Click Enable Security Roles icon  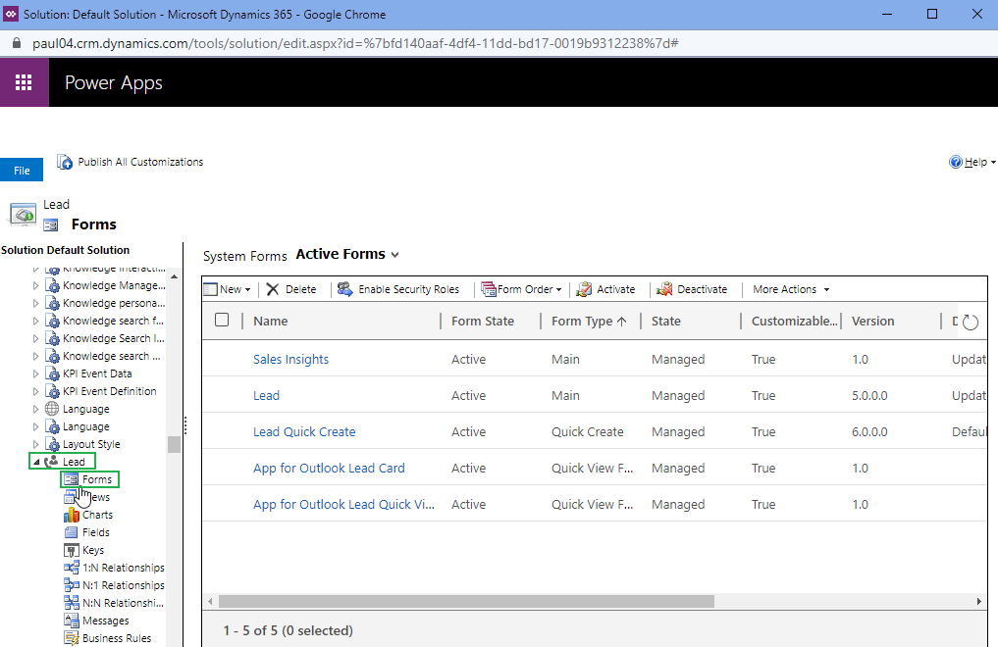click(x=345, y=289)
